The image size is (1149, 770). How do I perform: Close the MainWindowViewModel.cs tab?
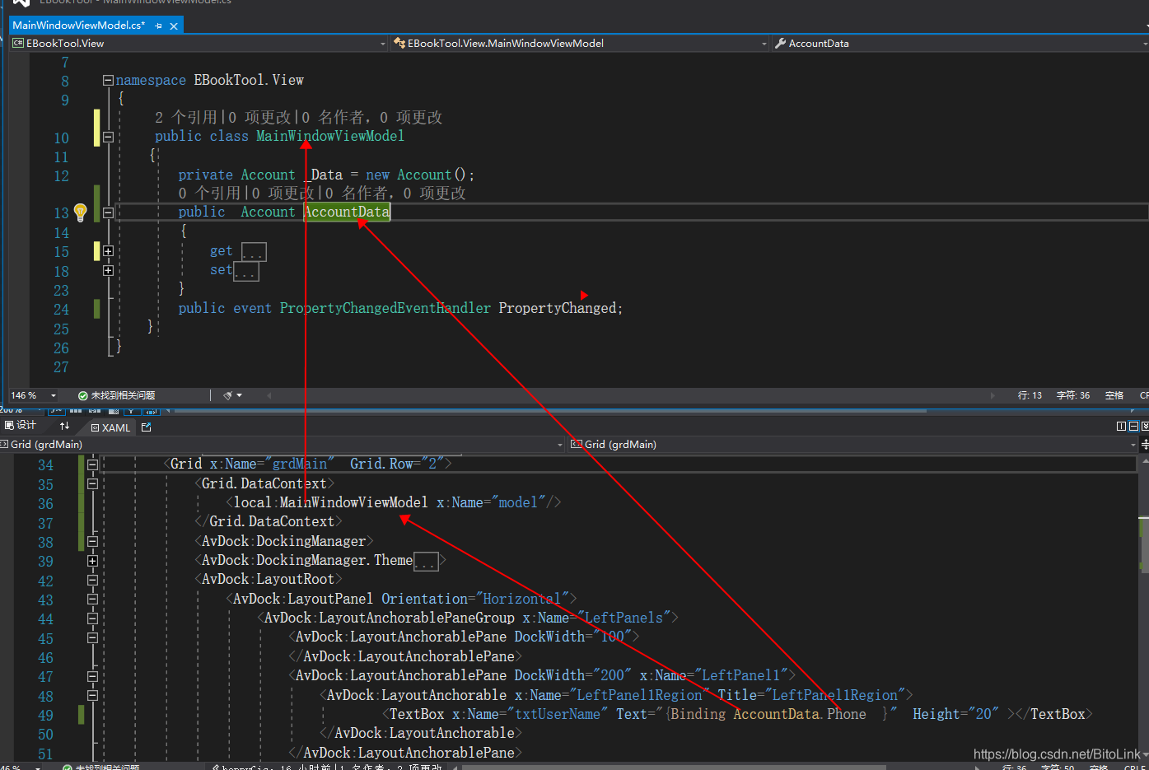(x=174, y=26)
